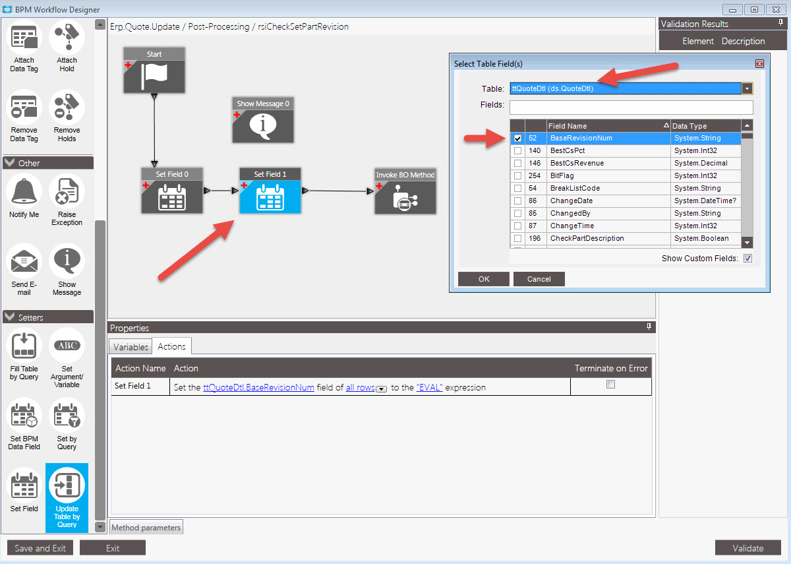The width and height of the screenshot is (791, 564).
Task: Toggle Terminate on Error for Set Field 1
Action: coord(610,385)
